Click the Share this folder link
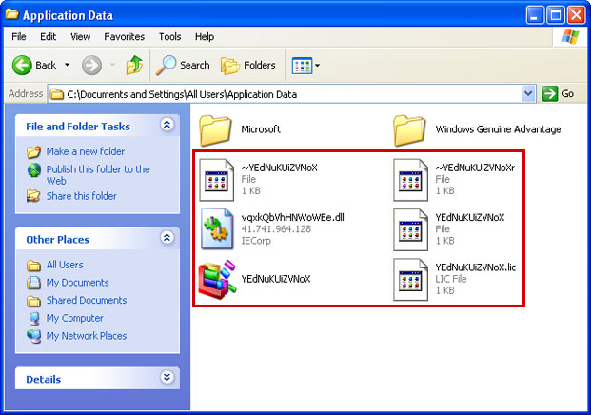591x415 pixels. pyautogui.click(x=82, y=196)
